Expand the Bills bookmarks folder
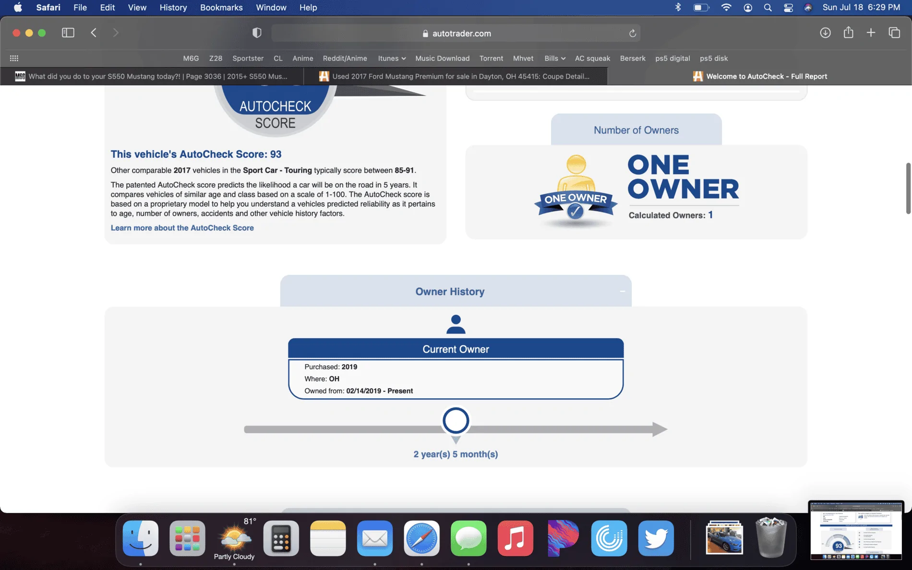 [x=555, y=58]
